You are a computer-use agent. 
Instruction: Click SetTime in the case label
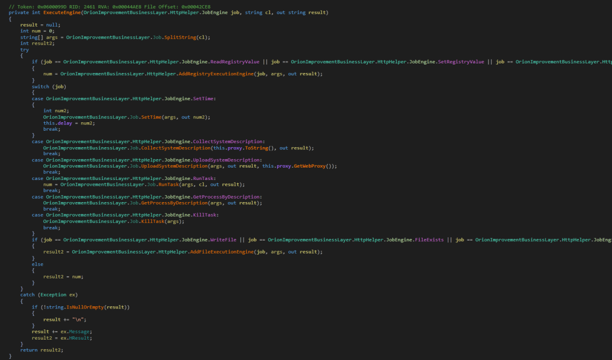pos(203,98)
